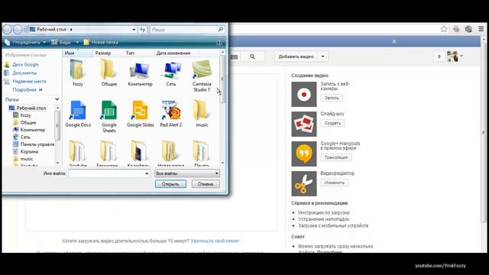
Task: Select the Google Docs shortcut
Action: point(78,114)
